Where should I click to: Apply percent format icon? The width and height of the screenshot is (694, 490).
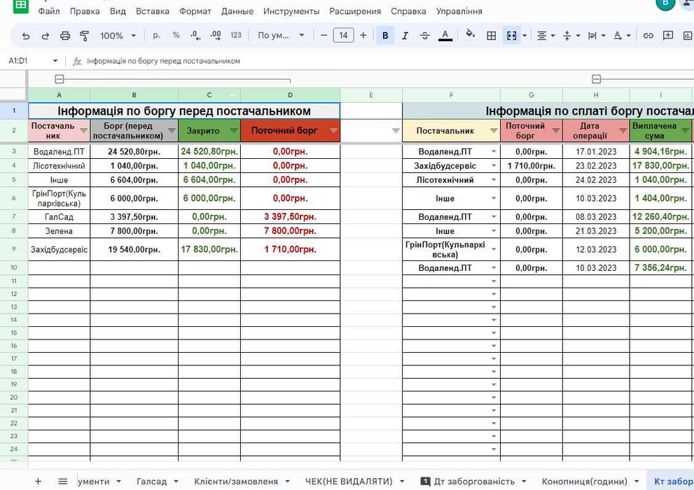(176, 36)
